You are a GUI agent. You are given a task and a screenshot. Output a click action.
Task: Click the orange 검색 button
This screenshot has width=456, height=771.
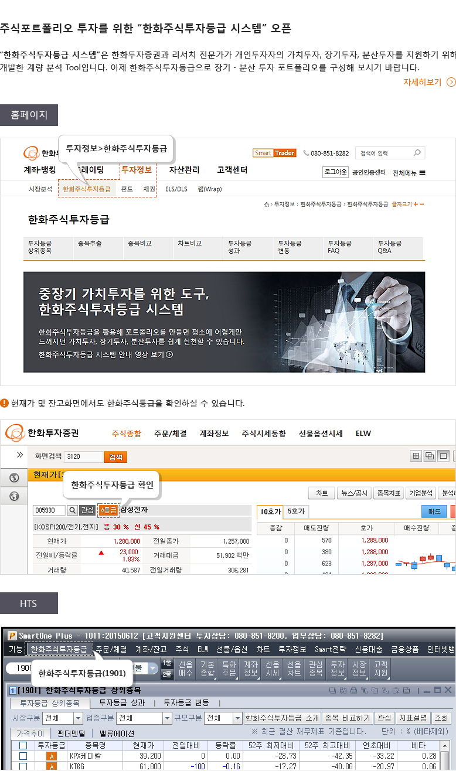(115, 457)
